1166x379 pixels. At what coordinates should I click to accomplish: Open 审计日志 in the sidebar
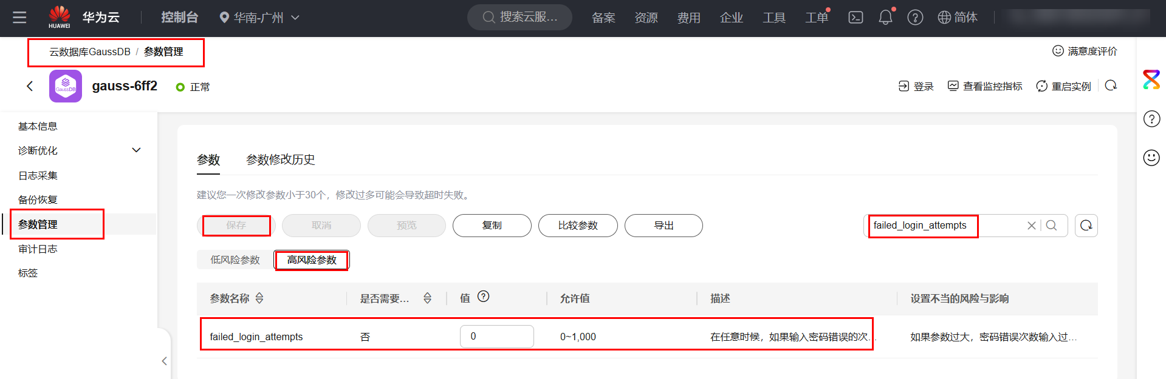38,249
